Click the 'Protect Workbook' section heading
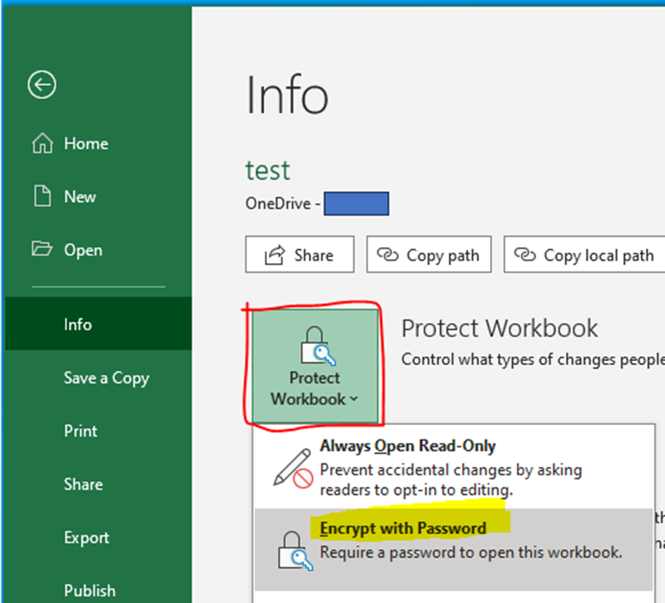The image size is (665, 603). (500, 328)
